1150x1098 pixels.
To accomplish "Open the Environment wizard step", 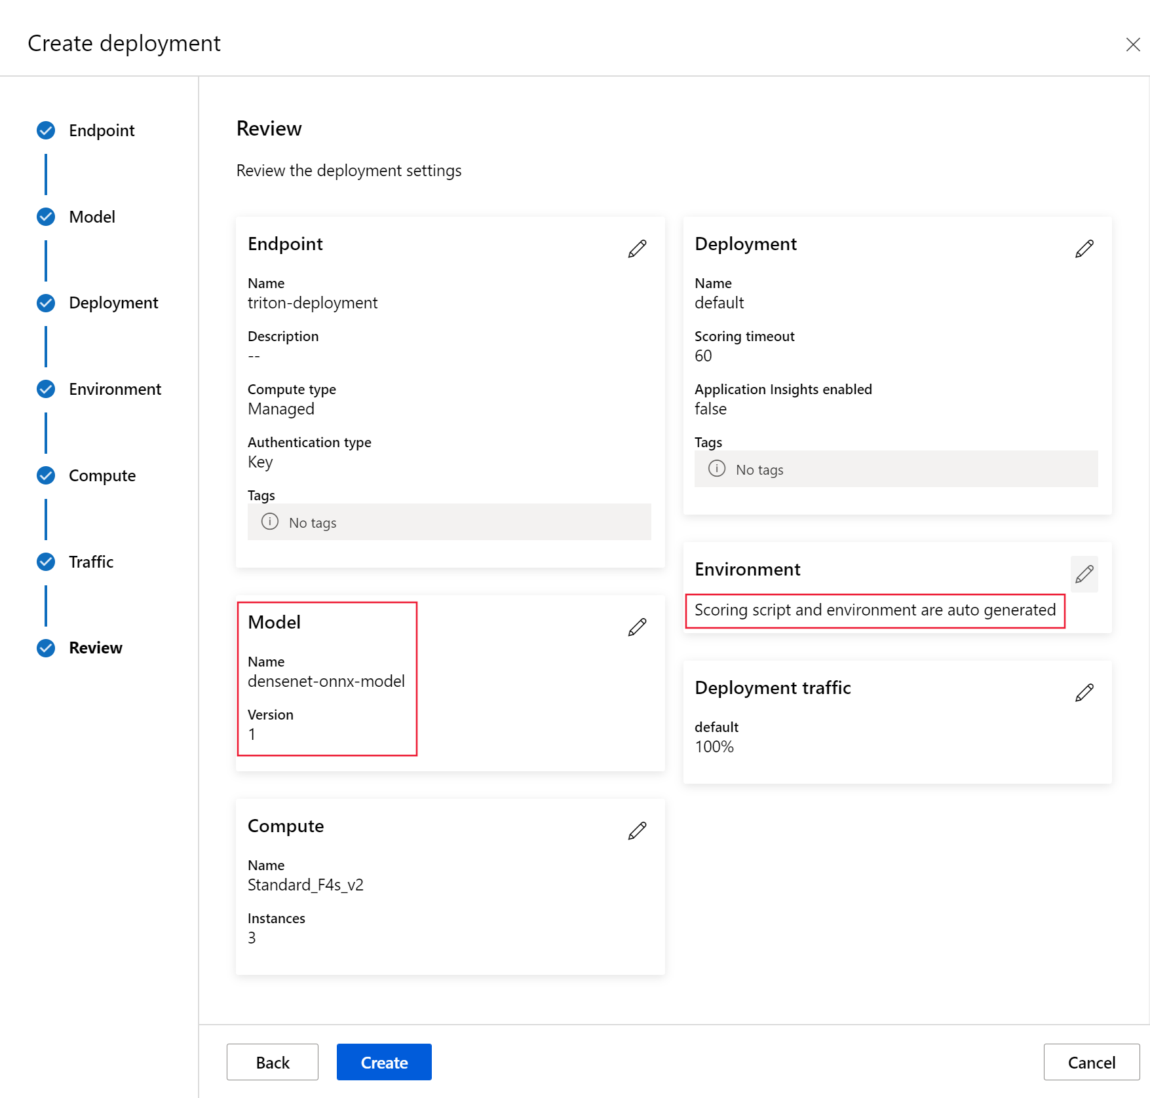I will coord(115,389).
